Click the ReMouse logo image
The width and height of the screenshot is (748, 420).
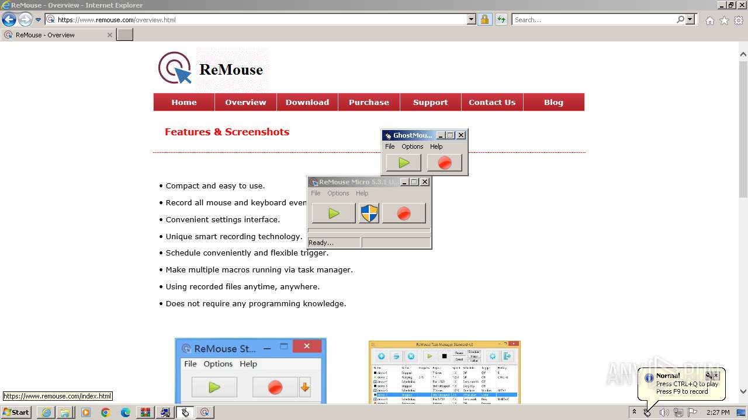pyautogui.click(x=212, y=69)
